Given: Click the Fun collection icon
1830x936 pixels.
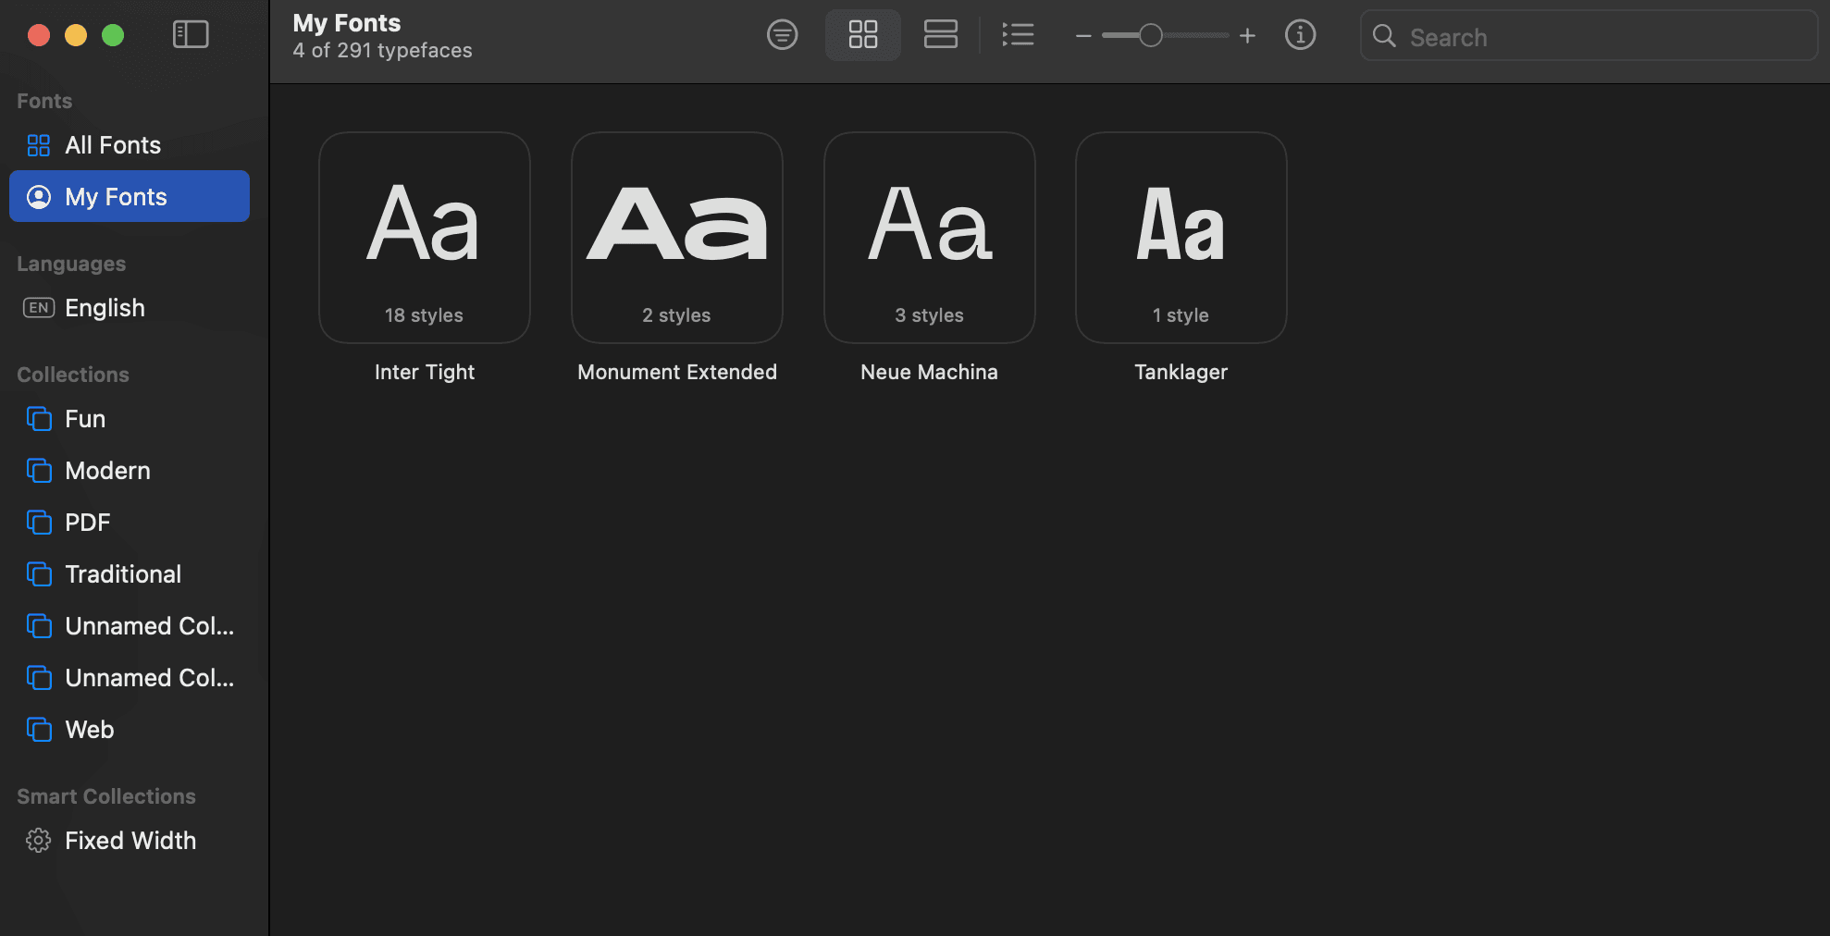Looking at the screenshot, I should pyautogui.click(x=39, y=419).
